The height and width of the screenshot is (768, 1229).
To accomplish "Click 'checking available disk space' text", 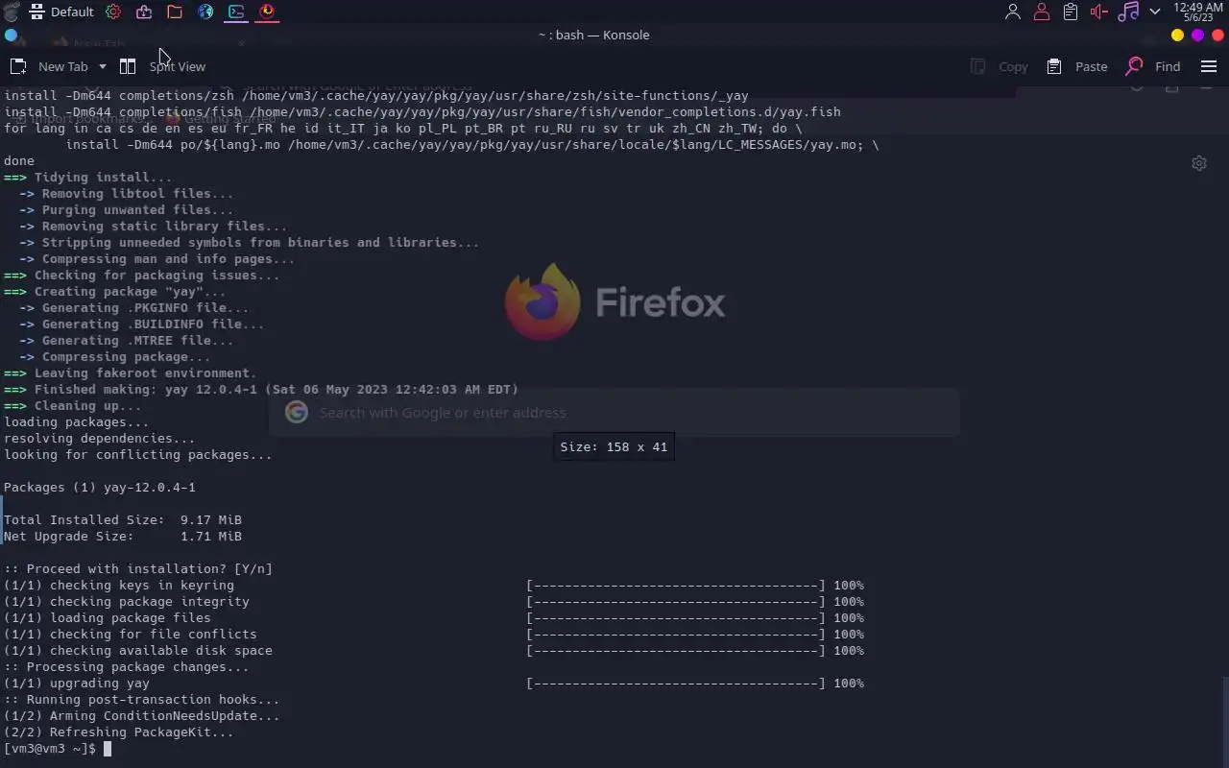I will [x=161, y=651].
